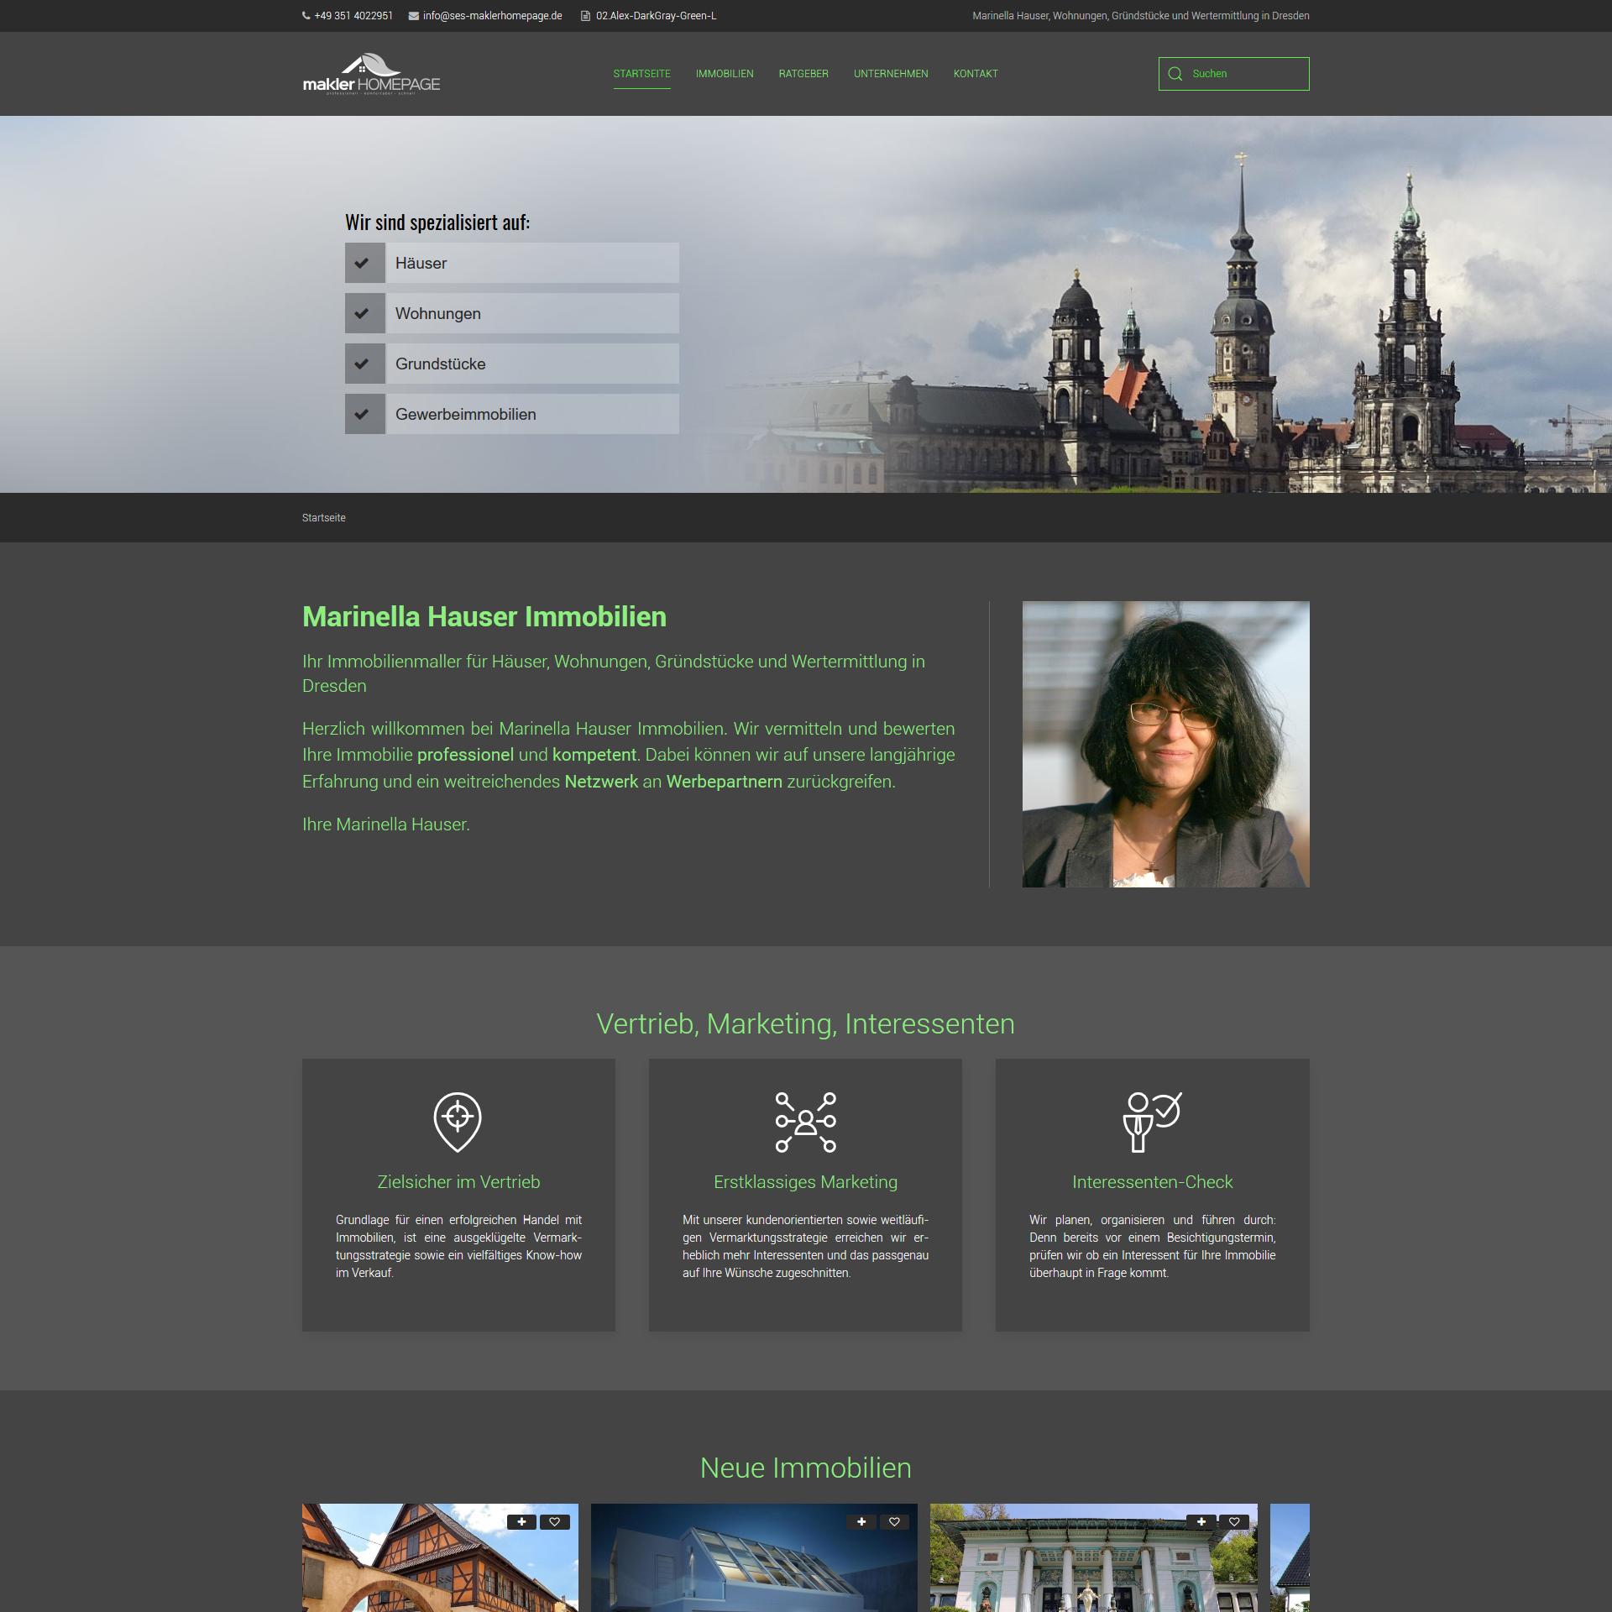Click the document icon beside 02.Alex-DarkGray-Green-L
This screenshot has width=1612, height=1612.
coord(585,16)
